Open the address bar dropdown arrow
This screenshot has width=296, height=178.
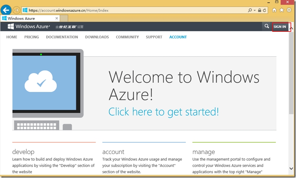(255, 10)
